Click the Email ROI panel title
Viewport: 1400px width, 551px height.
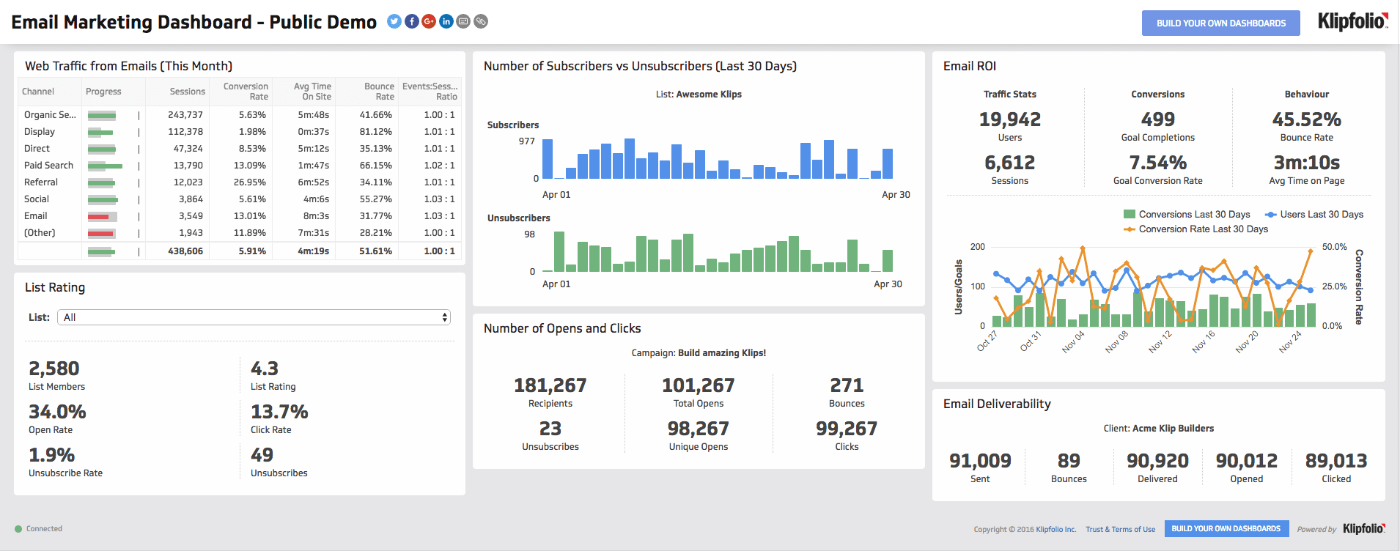[970, 66]
